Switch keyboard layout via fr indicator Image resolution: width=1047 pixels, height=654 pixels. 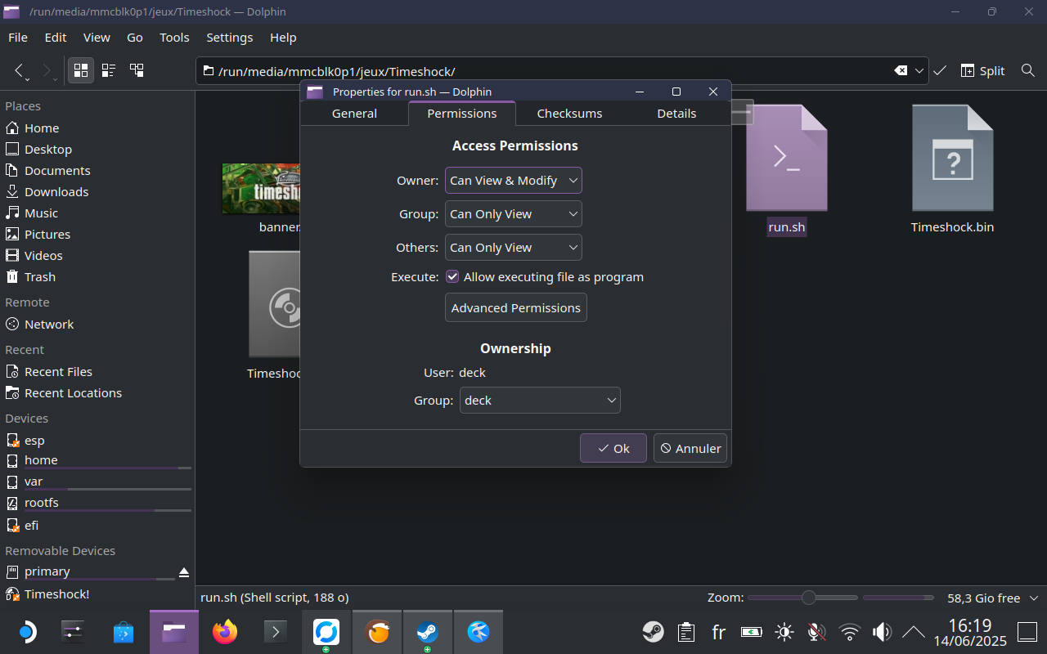click(x=718, y=632)
